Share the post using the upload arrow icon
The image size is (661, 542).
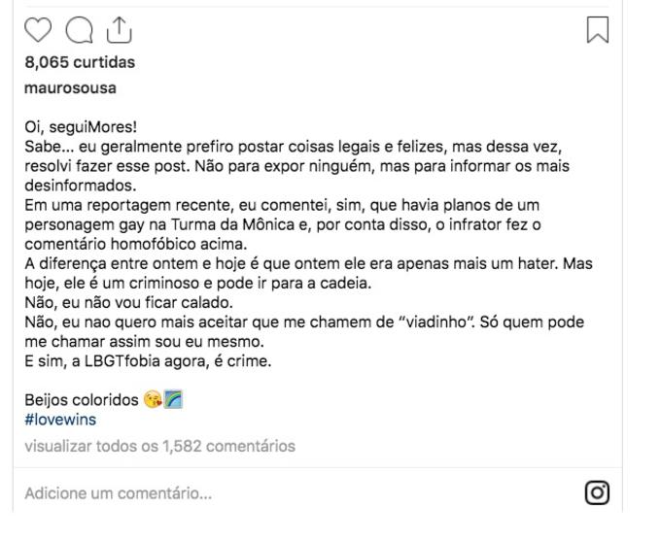coord(118,31)
